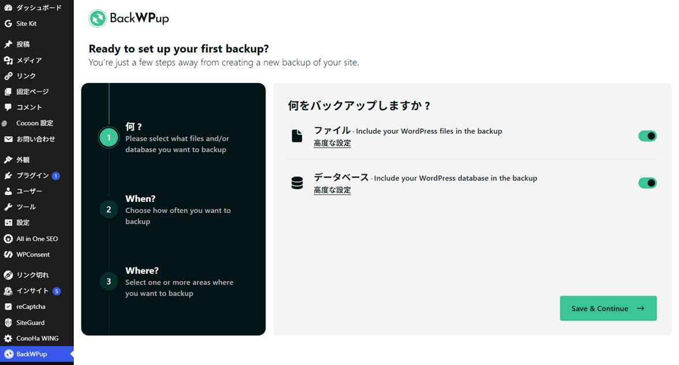This screenshot has width=679, height=365.
Task: Click the pages icon beside 固定ページ
Action: pos(8,92)
